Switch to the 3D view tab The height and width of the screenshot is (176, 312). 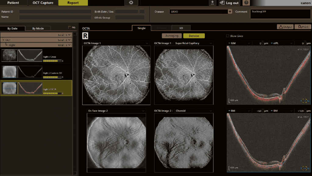pyautogui.click(x=181, y=28)
